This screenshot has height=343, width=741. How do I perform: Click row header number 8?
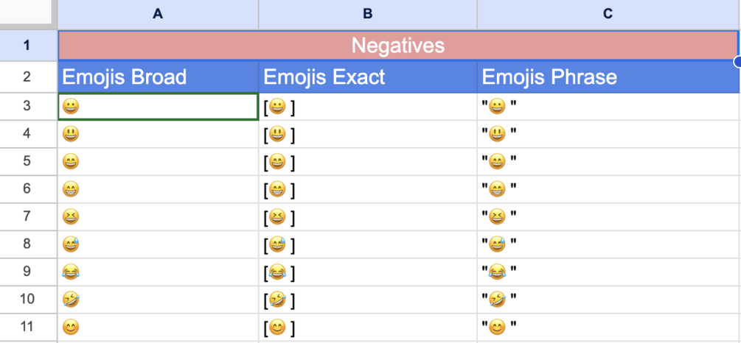coord(28,244)
